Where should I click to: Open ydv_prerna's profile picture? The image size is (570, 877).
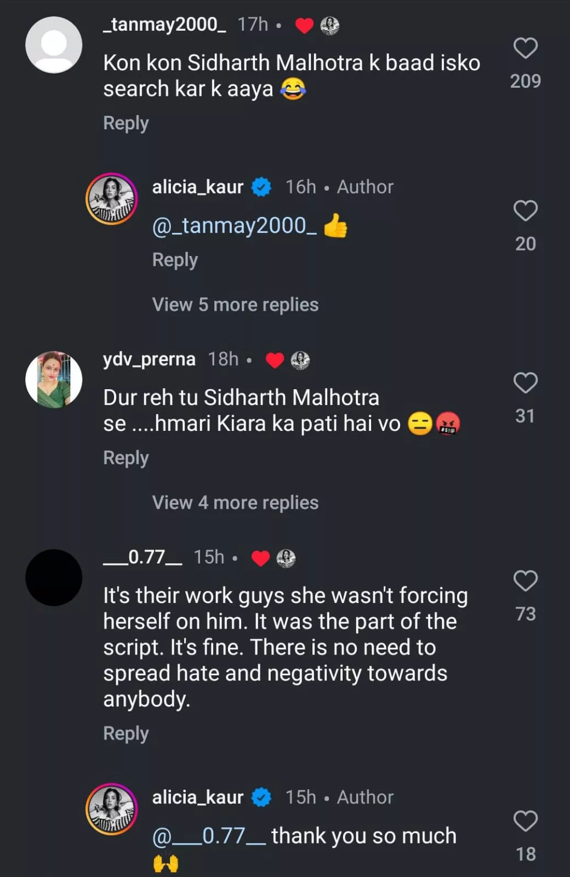click(x=54, y=379)
